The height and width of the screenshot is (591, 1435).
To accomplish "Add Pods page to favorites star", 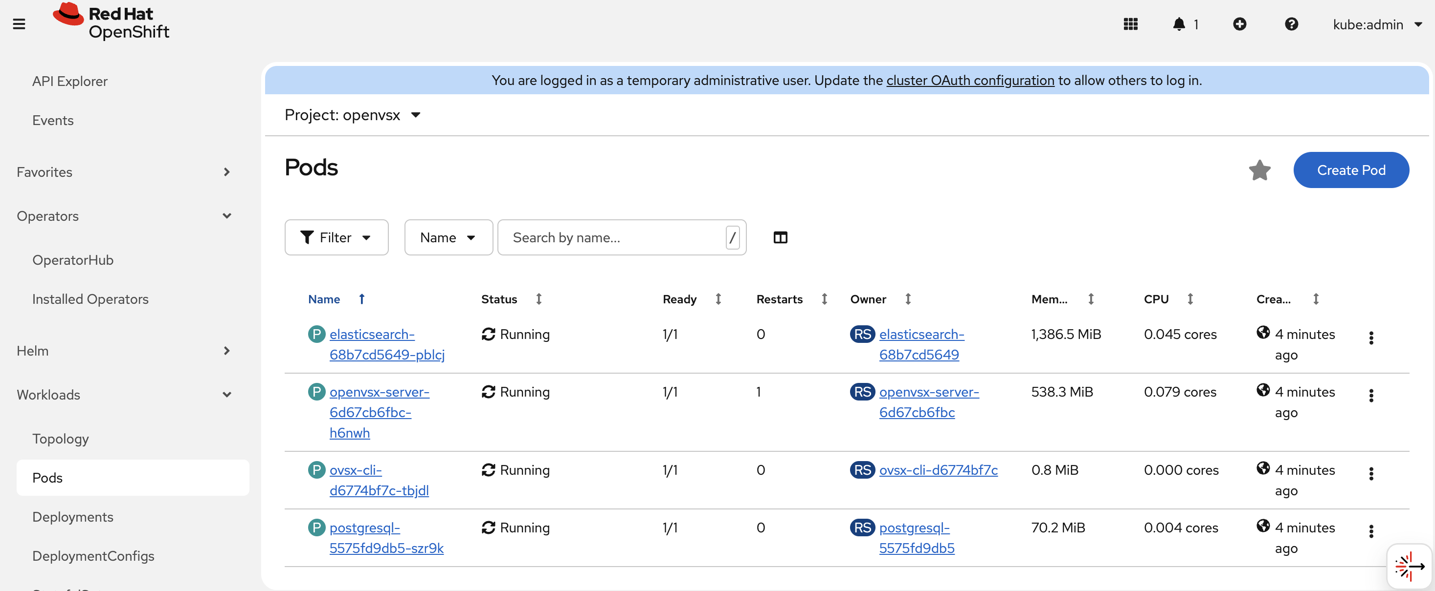I will 1259,170.
